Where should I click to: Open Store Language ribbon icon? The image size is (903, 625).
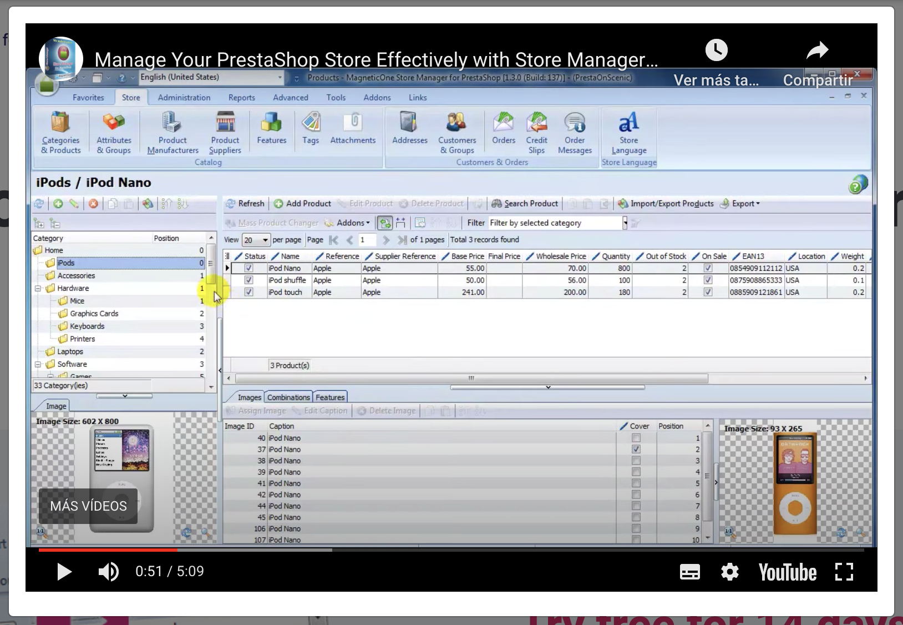[629, 133]
